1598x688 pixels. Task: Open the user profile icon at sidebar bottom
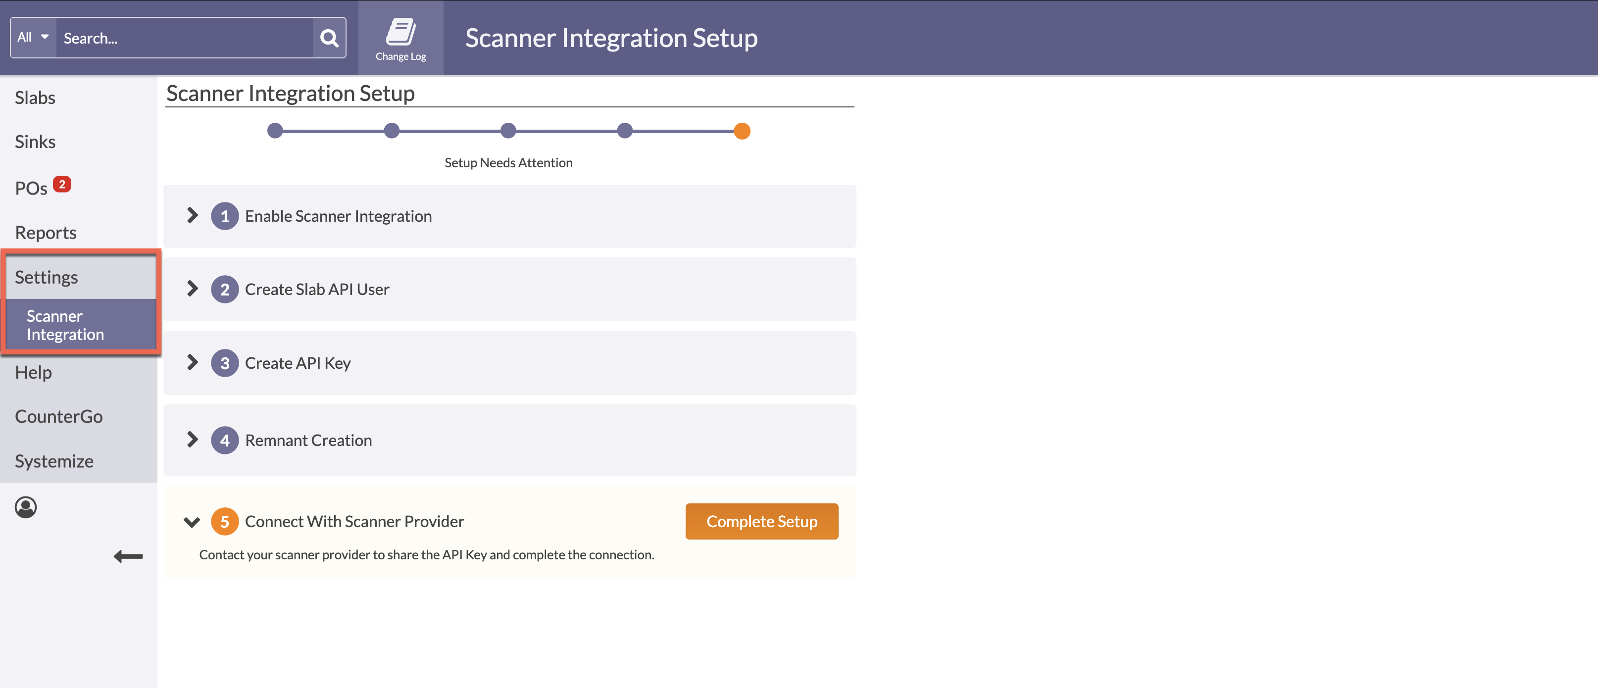pos(25,507)
